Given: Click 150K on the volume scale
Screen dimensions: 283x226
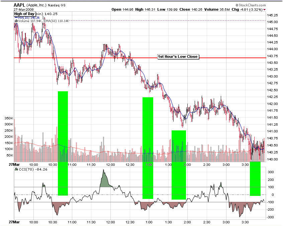Looking at the screenshot, I should 9,143.
